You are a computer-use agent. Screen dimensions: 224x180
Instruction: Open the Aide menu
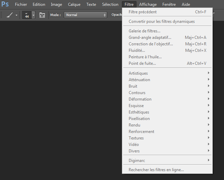click(x=186, y=4)
